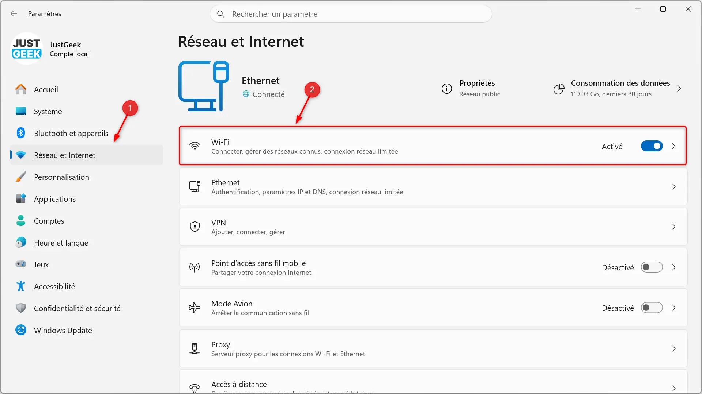This screenshot has width=702, height=394.
Task: Open Propriétés Réseau public link
Action: tap(471, 89)
